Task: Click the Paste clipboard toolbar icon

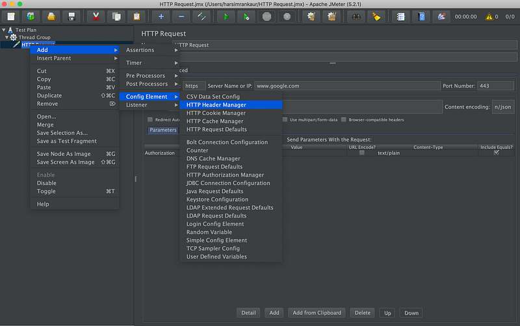Action: tap(136, 16)
